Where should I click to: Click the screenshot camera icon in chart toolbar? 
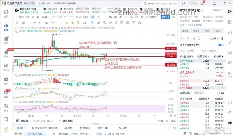115,17
